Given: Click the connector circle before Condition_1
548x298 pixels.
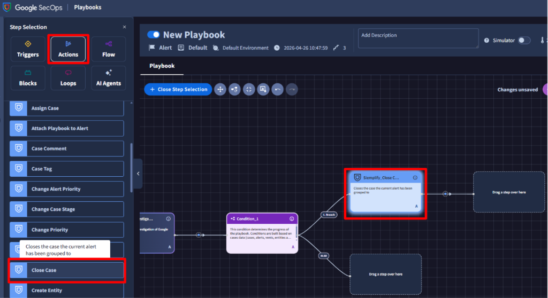Looking at the screenshot, I should [x=199, y=235].
